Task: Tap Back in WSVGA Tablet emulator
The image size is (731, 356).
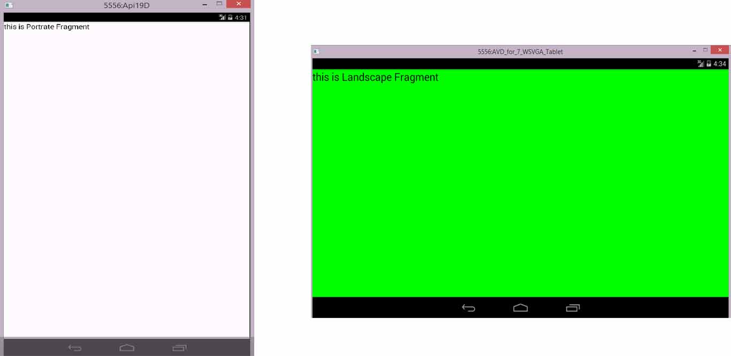Action: coord(468,308)
